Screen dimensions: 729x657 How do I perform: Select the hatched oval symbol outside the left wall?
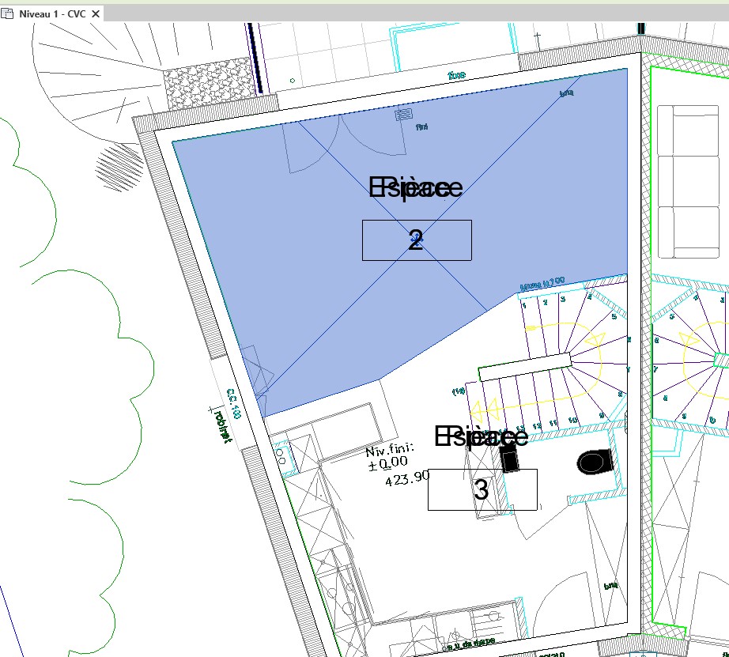coord(119,167)
